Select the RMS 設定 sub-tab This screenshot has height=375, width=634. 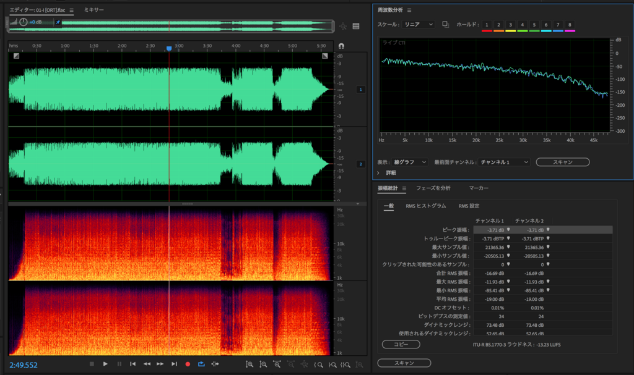tap(469, 206)
